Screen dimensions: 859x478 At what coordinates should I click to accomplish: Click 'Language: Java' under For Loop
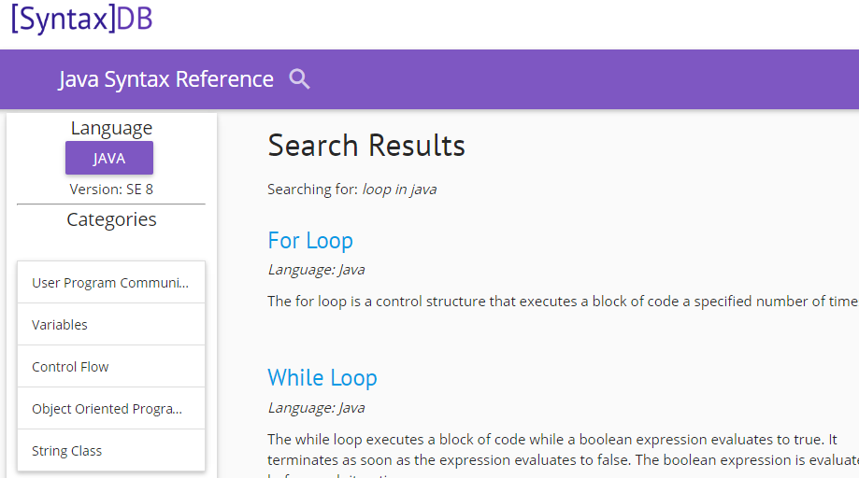[316, 270]
